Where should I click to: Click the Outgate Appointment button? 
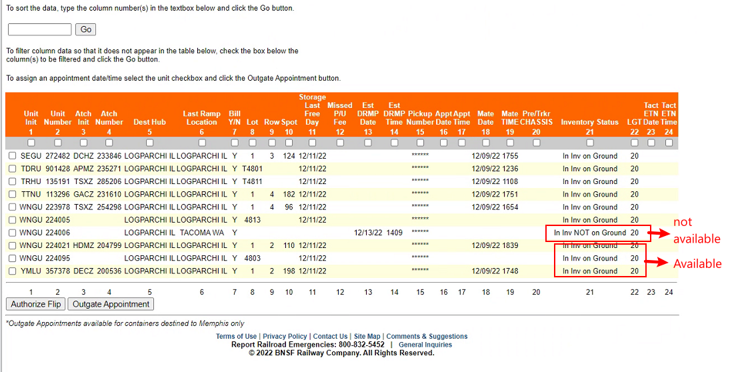[111, 304]
